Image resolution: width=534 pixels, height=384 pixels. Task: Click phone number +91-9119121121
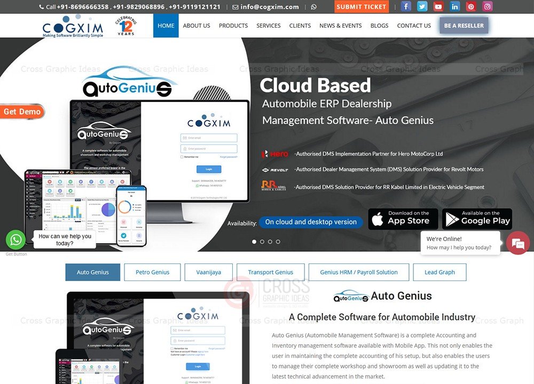(x=194, y=7)
